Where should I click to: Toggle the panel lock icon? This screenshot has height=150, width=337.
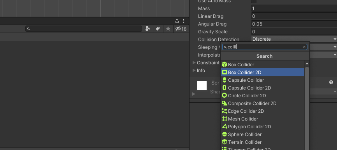click(177, 21)
